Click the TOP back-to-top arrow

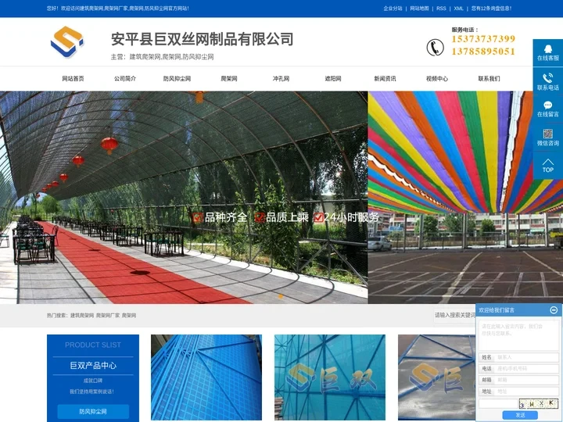click(547, 166)
